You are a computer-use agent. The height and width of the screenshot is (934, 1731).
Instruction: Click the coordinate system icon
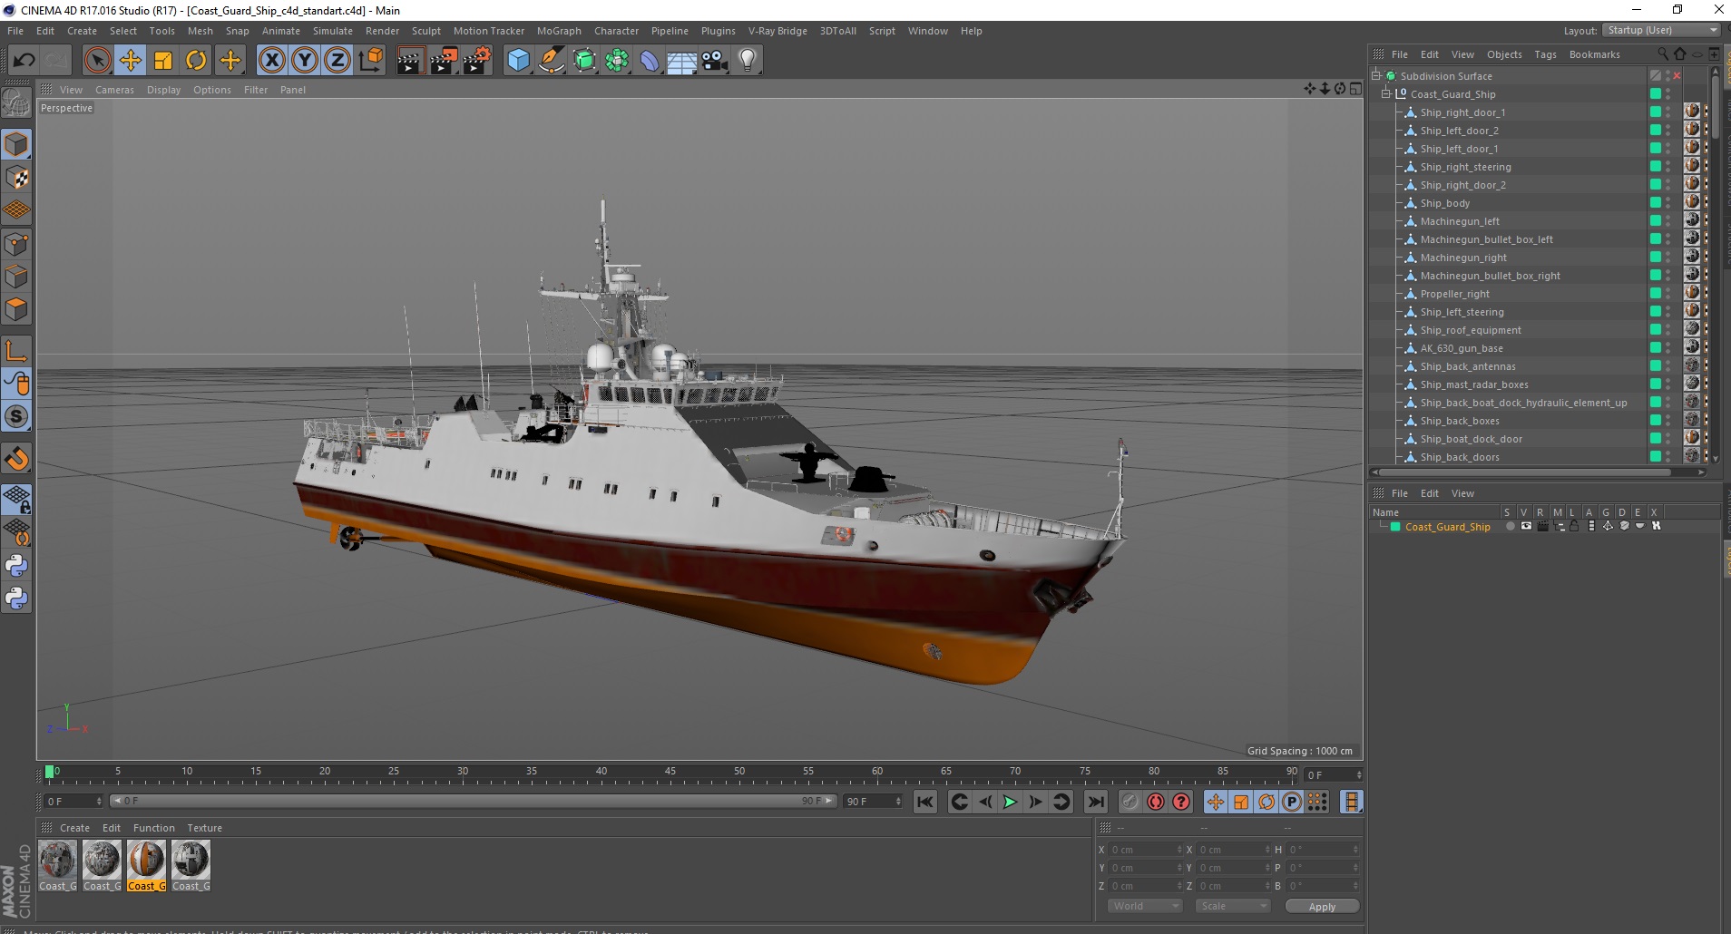pos(371,61)
